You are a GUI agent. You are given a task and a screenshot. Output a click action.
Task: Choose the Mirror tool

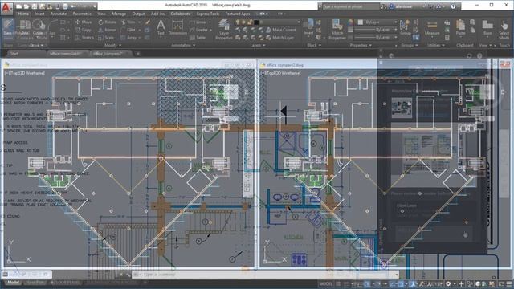(107, 30)
